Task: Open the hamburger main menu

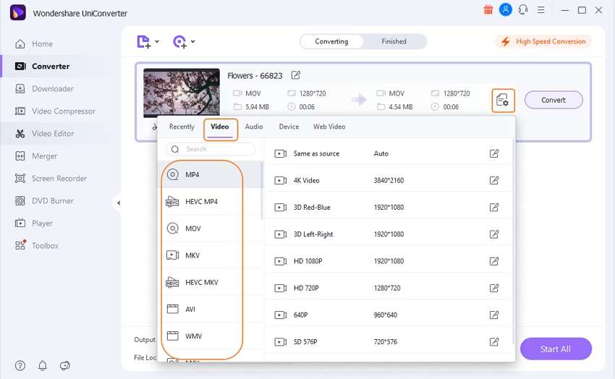Action: 541,10
